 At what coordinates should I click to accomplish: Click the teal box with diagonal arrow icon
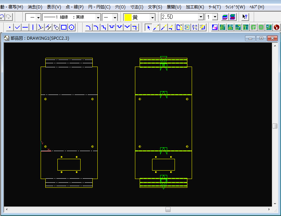pos(238,28)
